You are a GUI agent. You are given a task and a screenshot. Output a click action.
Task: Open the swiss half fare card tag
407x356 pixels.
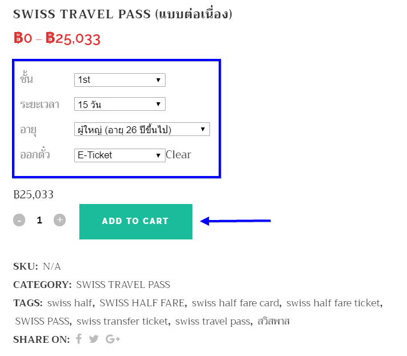pos(235,303)
